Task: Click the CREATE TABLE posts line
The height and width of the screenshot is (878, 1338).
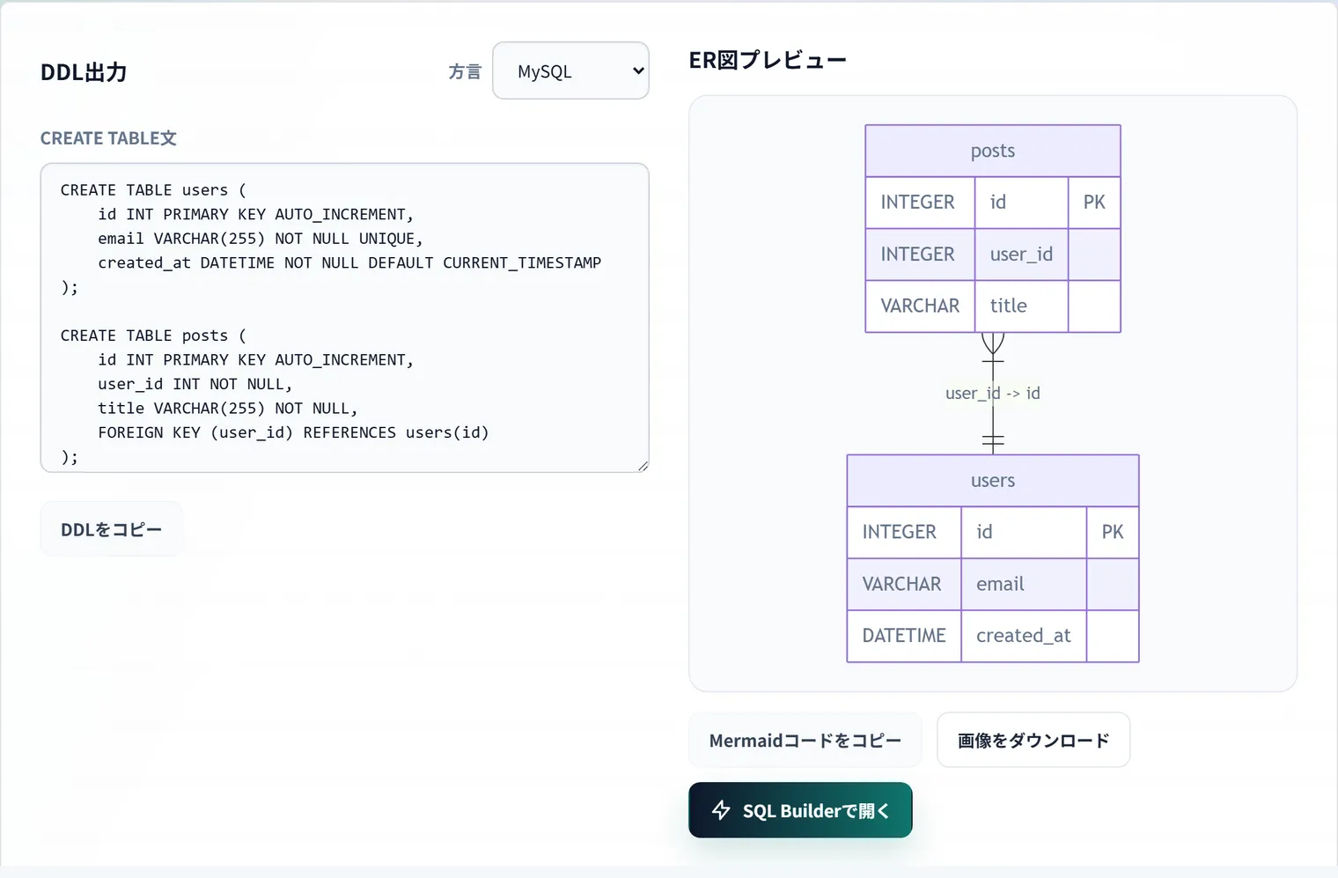Action: coord(154,336)
